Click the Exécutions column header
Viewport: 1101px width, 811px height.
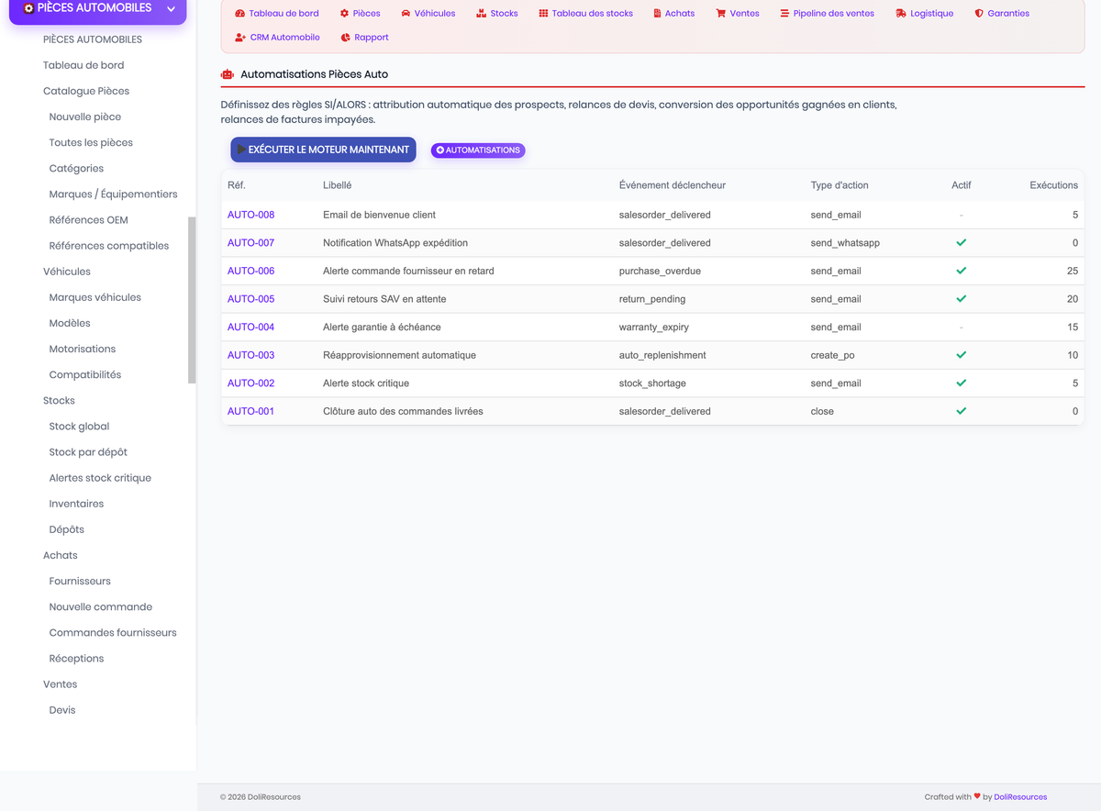(1053, 185)
